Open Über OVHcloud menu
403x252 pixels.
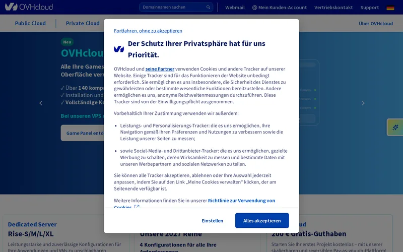376,23
